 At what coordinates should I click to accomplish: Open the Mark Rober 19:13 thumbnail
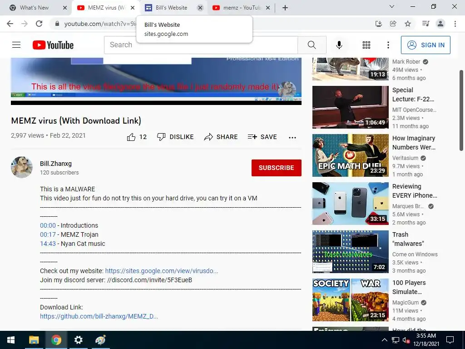coord(350,69)
